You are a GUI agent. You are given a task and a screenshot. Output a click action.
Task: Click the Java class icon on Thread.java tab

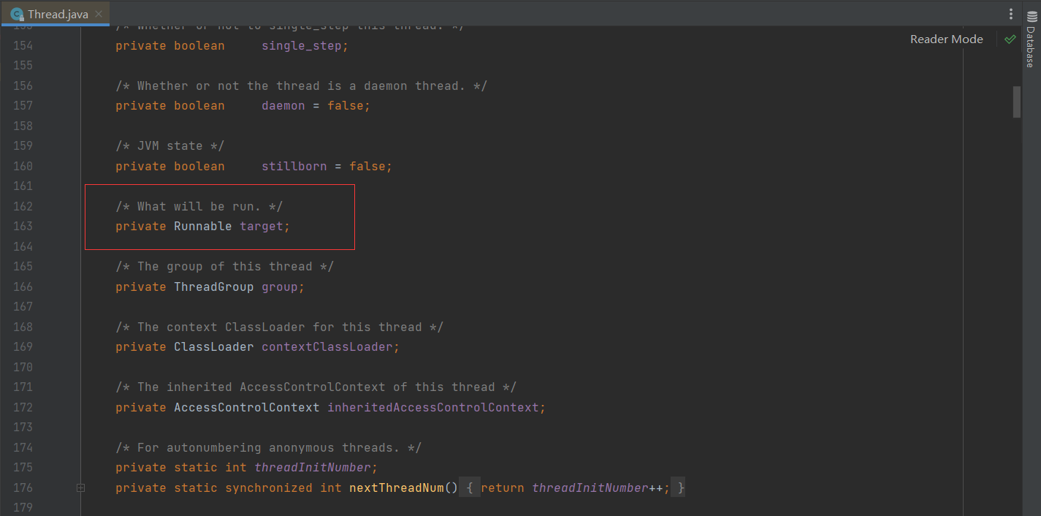17,14
